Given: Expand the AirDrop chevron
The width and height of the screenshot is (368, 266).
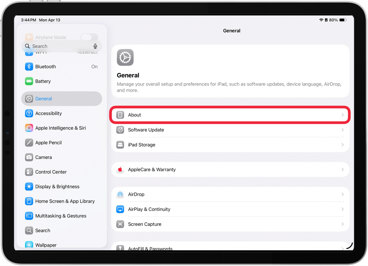Looking at the screenshot, I should 342,194.
